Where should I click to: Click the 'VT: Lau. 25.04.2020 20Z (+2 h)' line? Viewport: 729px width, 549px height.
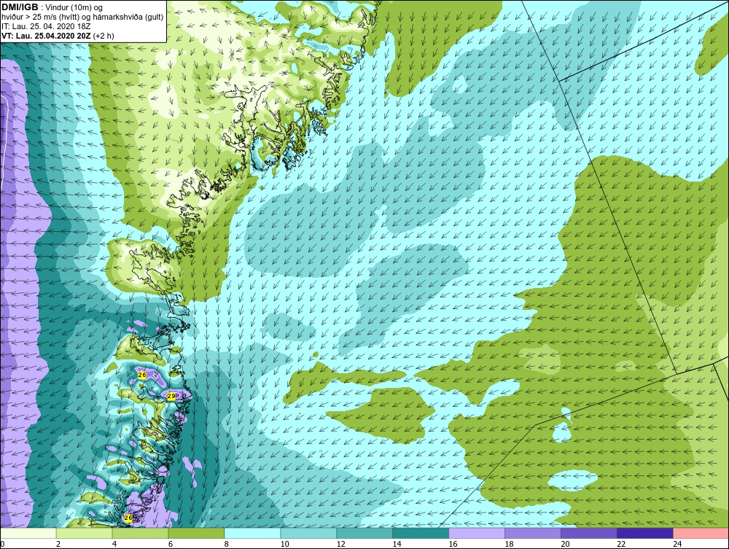pyautogui.click(x=58, y=35)
